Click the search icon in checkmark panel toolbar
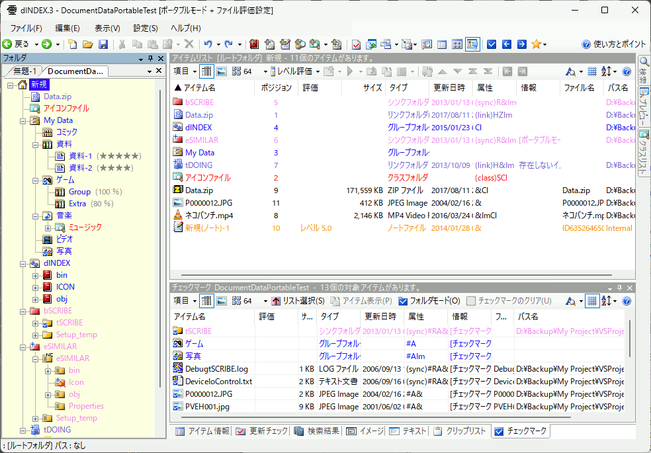The height and width of the screenshot is (453, 651). [x=570, y=301]
